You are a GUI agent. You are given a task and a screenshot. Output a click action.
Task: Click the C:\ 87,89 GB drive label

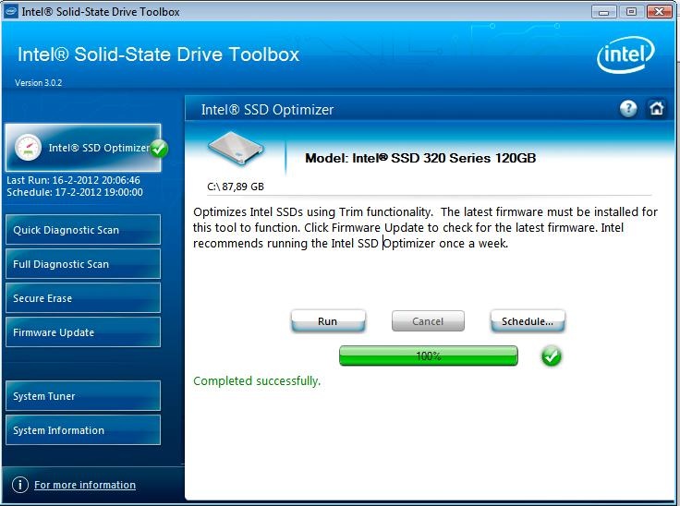click(x=236, y=187)
